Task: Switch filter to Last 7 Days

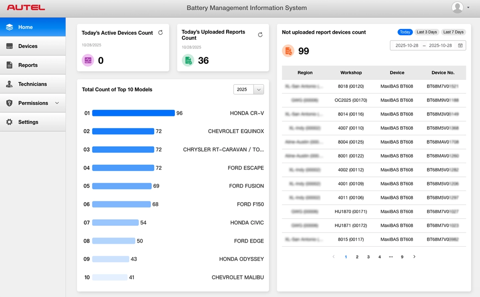Action: click(453, 32)
